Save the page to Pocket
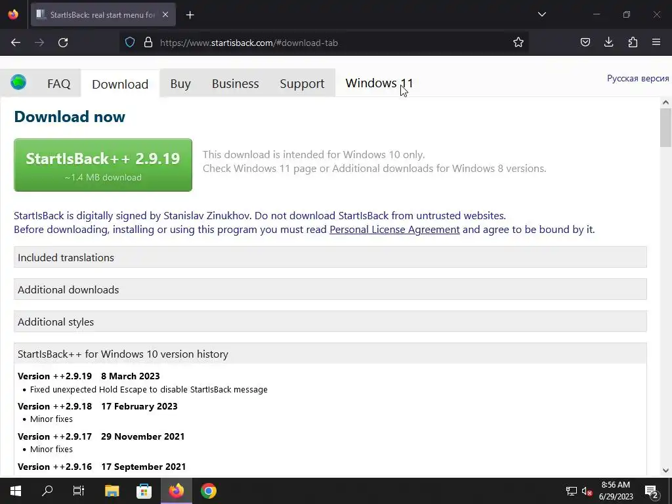This screenshot has width=672, height=504. (585, 43)
